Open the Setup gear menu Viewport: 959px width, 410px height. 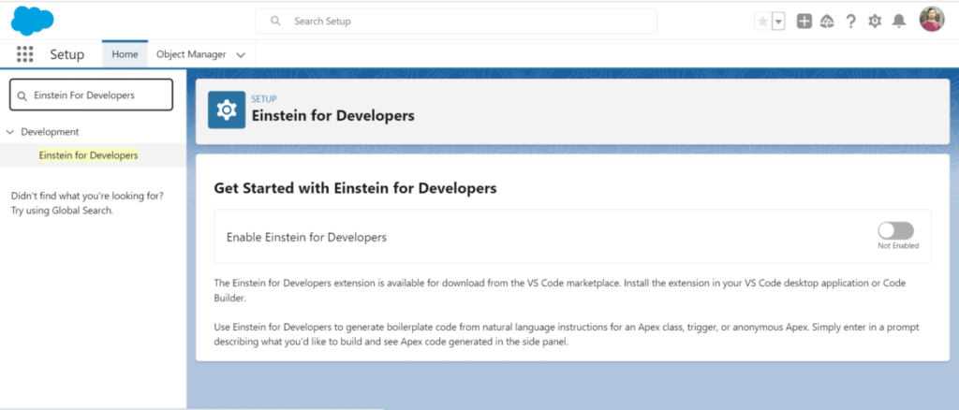876,22
